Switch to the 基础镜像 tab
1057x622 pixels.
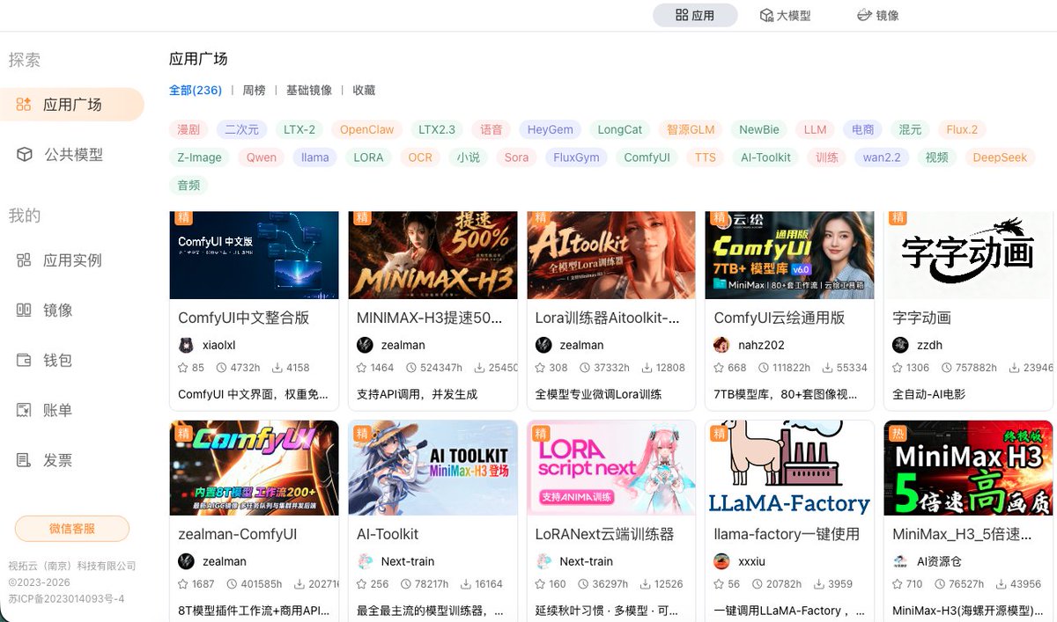pos(309,90)
